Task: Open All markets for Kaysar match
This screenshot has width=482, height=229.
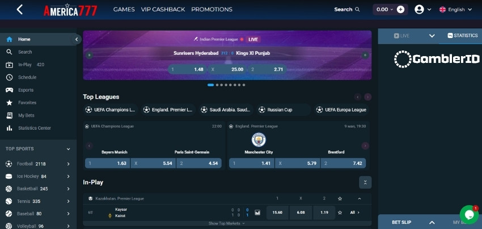Action: (354, 213)
